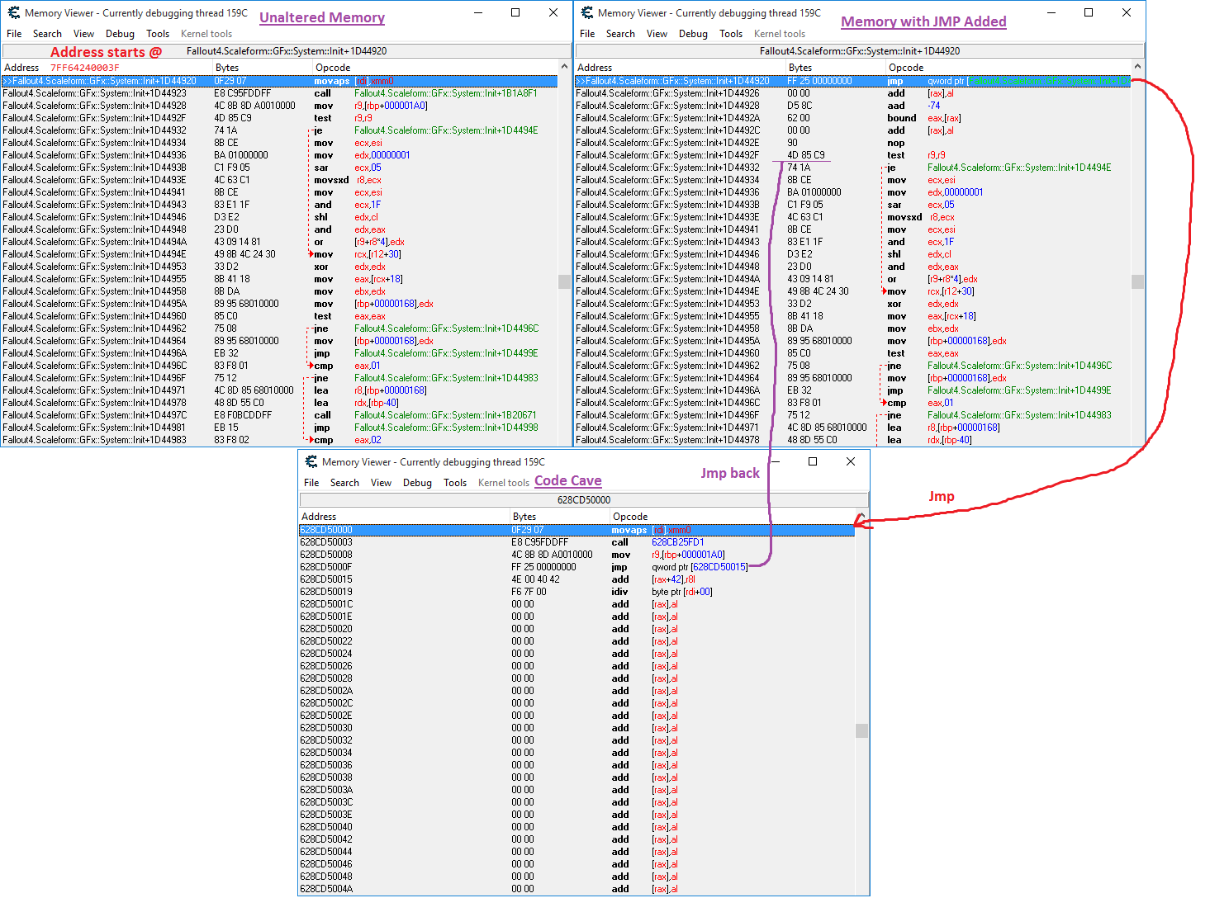
Task: Open the Debug menu in Unaltered Memory window
Action: click(x=120, y=34)
